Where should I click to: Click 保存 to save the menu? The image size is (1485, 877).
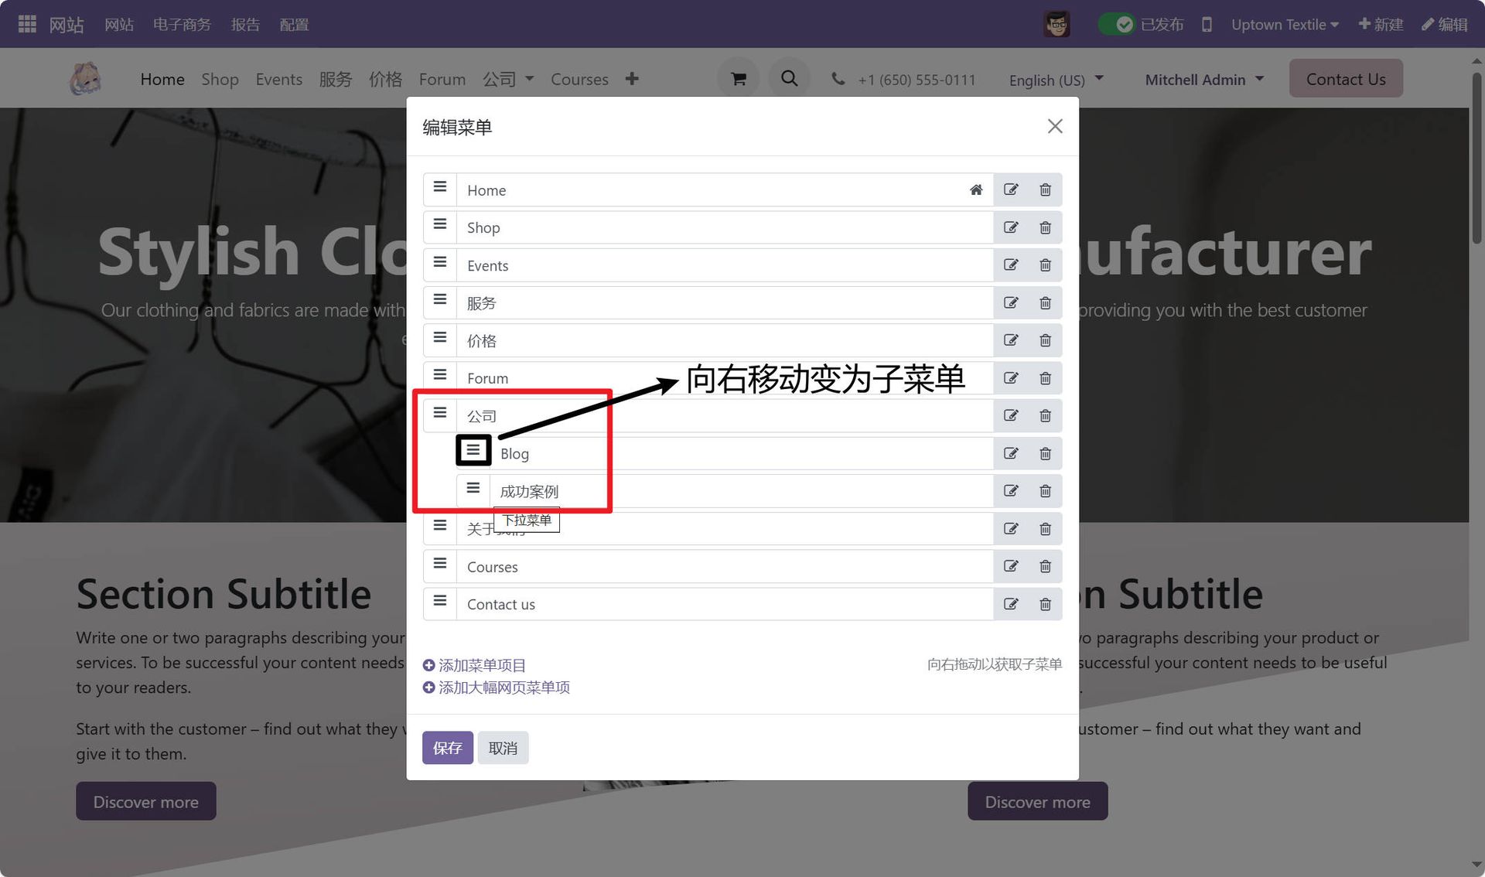pyautogui.click(x=448, y=748)
